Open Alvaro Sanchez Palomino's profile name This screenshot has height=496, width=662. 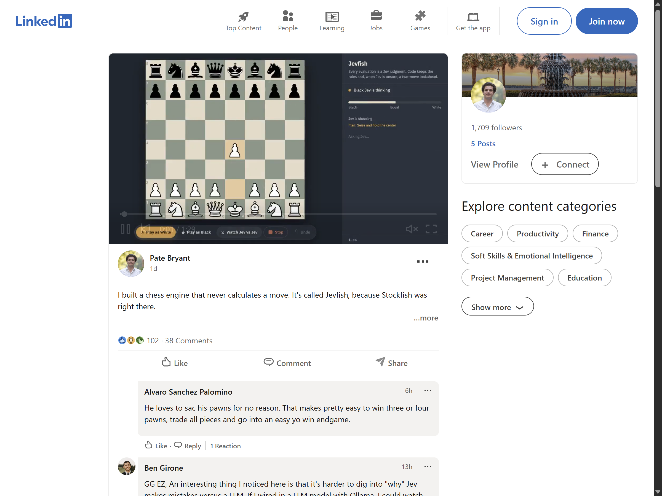click(188, 392)
